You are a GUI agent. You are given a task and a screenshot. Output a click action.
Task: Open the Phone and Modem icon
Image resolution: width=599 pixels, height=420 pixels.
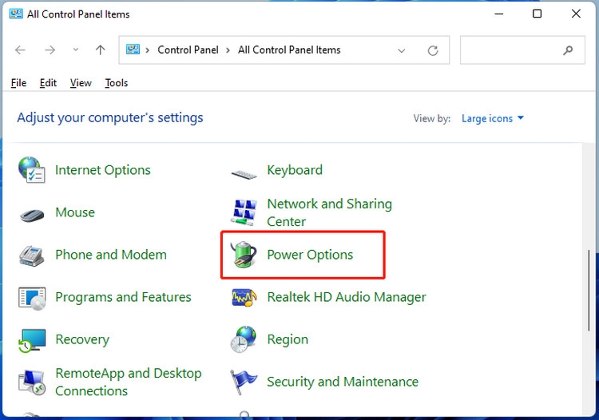coord(32,256)
